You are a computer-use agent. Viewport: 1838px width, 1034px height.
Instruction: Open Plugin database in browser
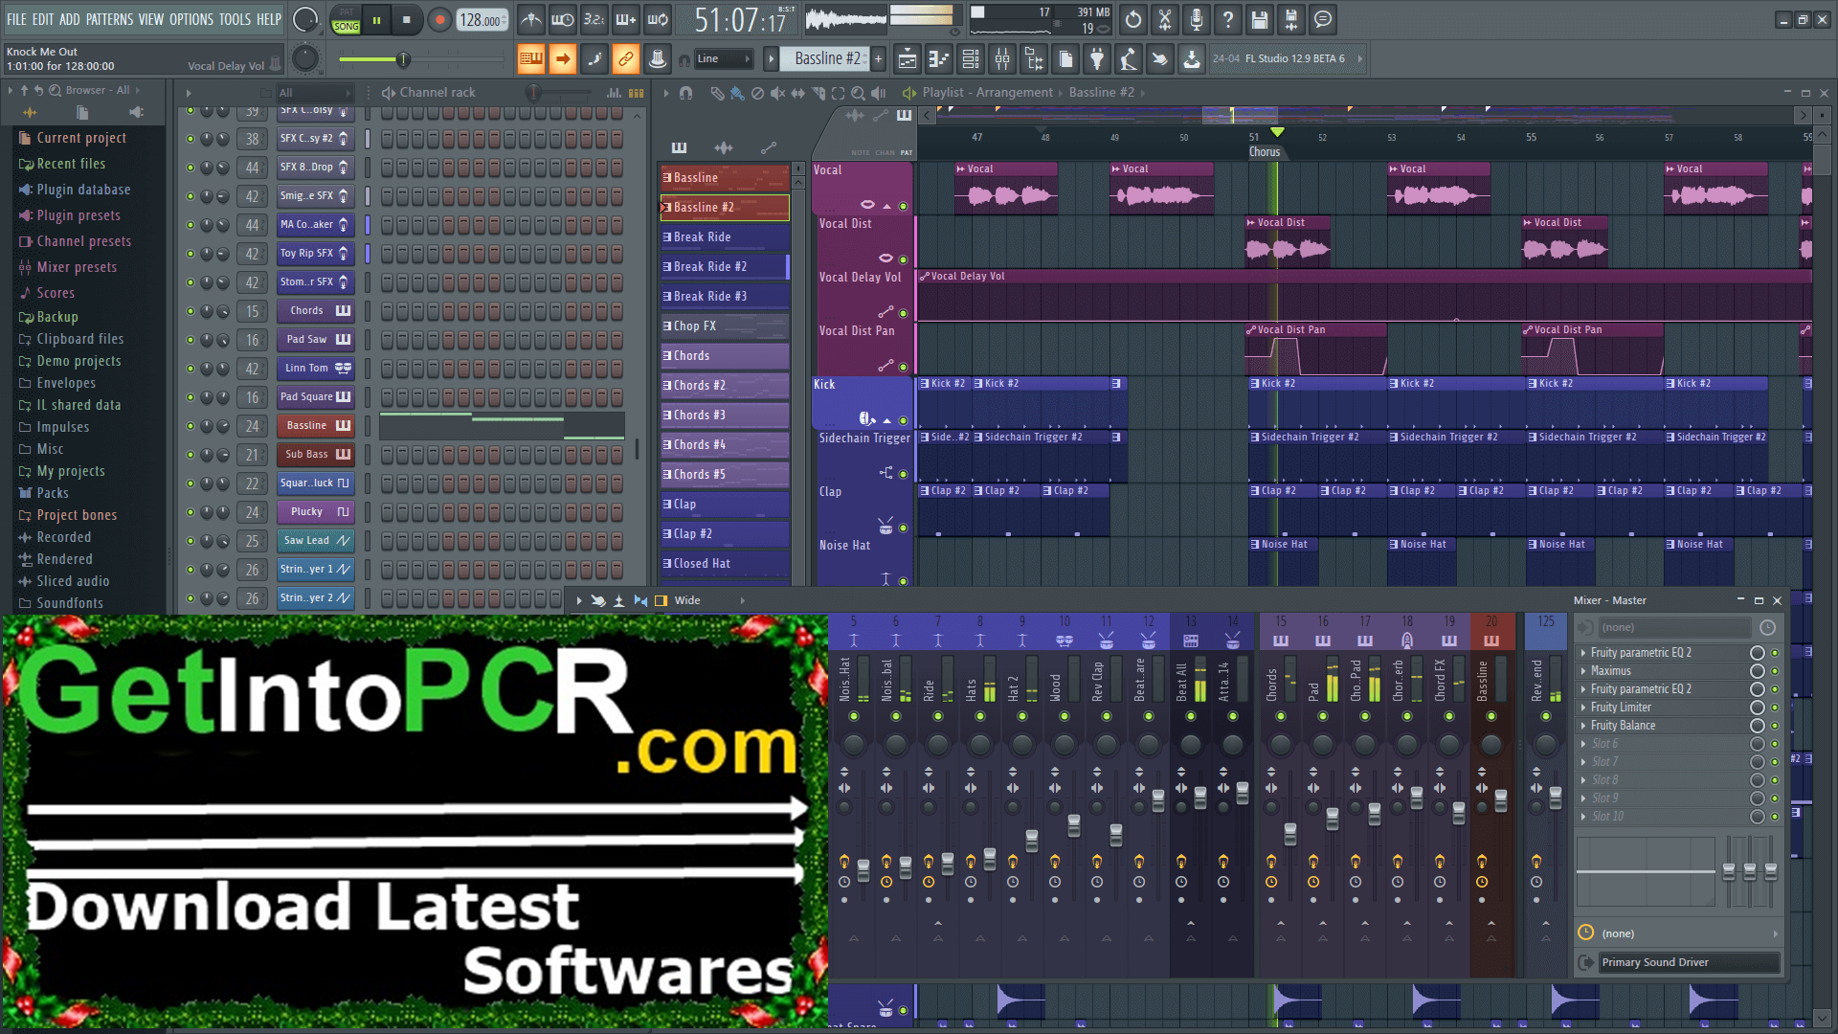click(x=83, y=190)
